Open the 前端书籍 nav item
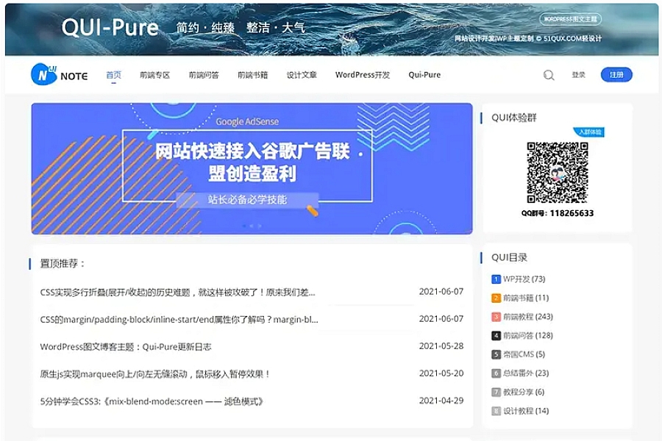 [x=253, y=75]
